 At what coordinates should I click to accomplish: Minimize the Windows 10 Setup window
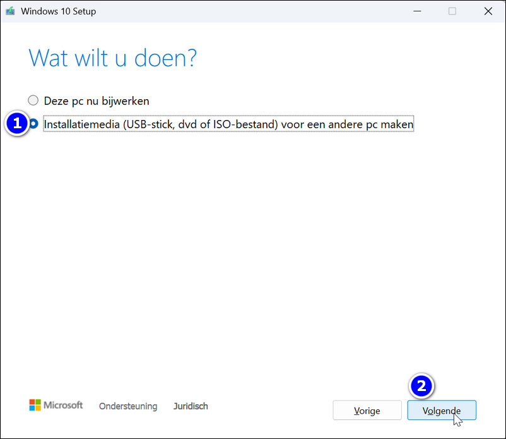tap(417, 11)
